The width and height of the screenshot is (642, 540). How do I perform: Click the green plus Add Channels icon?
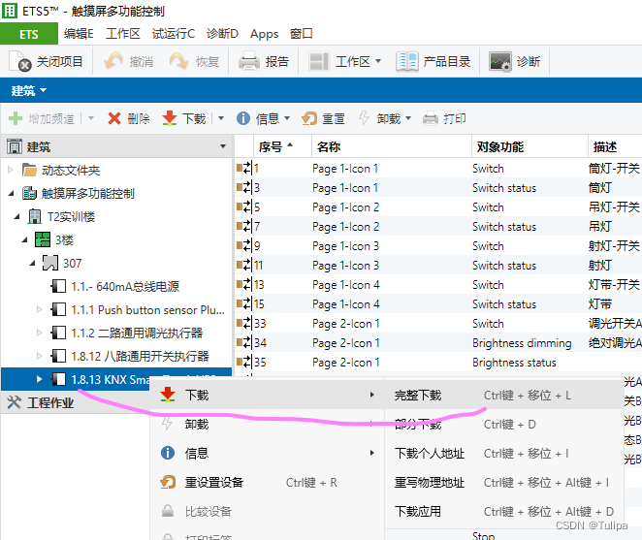16,118
